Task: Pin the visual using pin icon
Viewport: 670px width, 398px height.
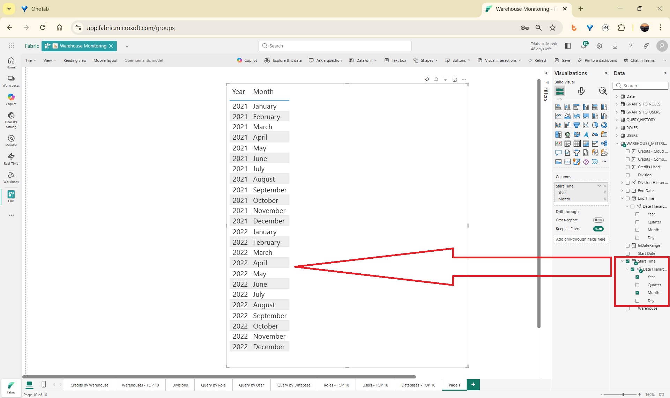Action: 427,80
